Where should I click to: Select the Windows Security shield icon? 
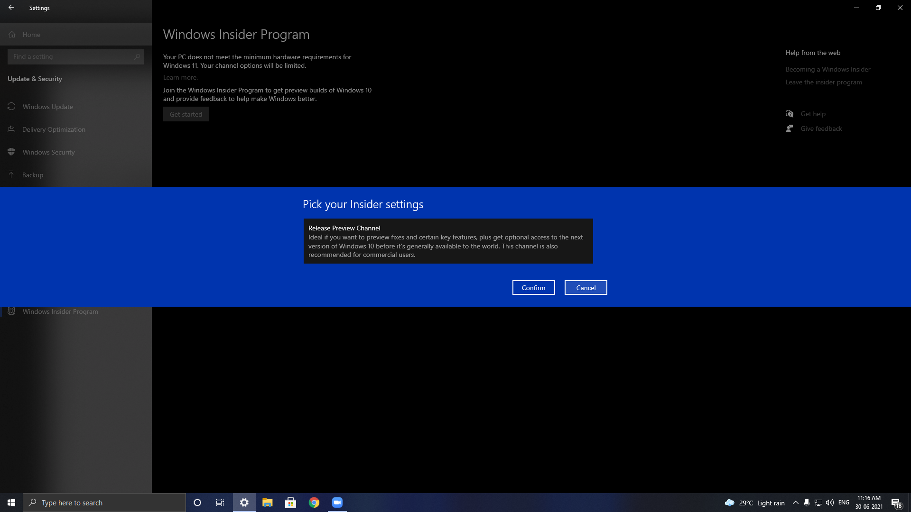coord(11,152)
